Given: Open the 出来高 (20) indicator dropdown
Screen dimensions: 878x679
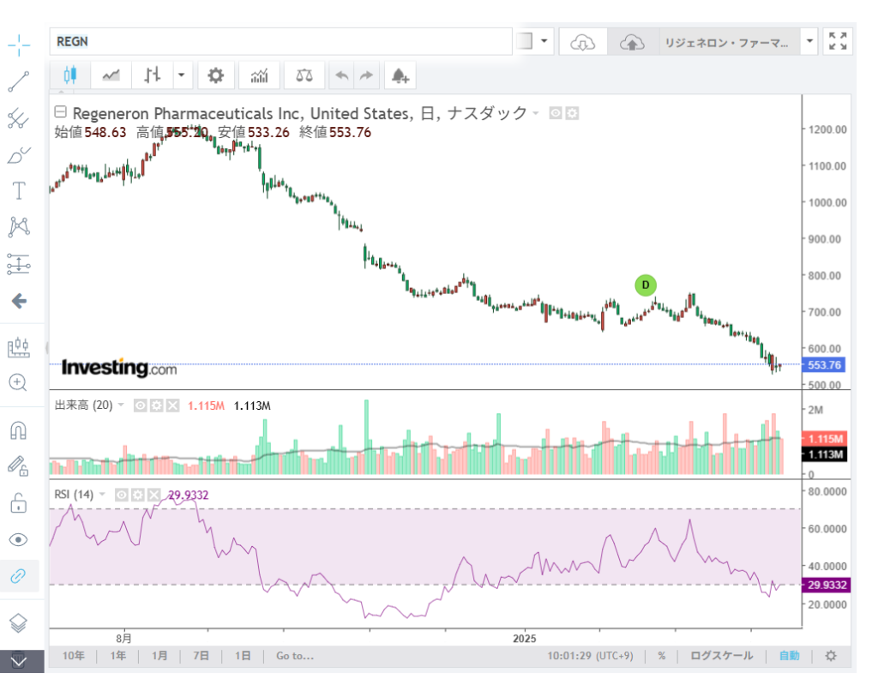Looking at the screenshot, I should coord(121,405).
